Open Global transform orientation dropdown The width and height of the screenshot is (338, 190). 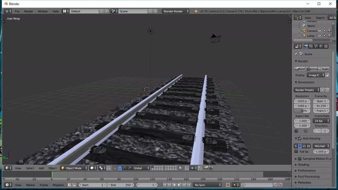[141, 168]
